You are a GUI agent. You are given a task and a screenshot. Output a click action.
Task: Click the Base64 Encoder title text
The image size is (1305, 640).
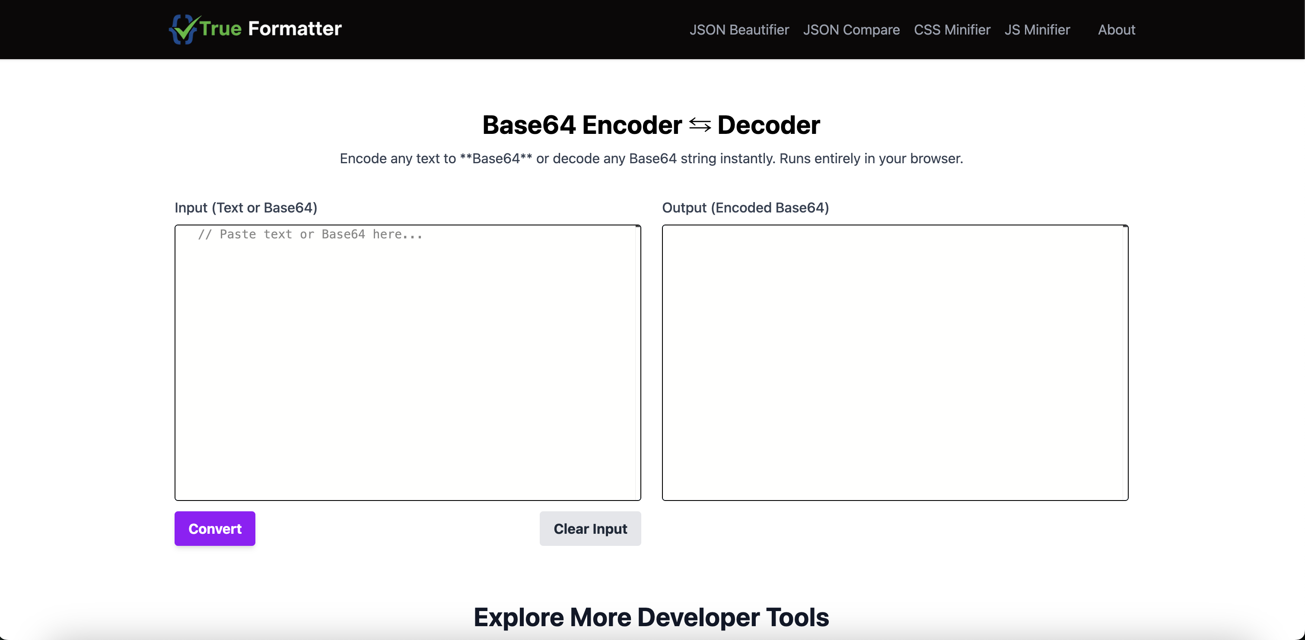582,125
